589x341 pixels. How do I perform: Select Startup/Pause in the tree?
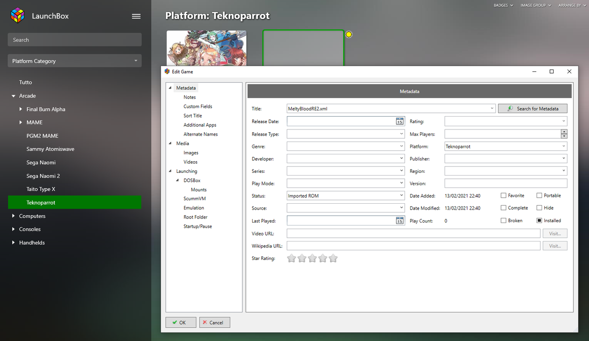click(198, 226)
